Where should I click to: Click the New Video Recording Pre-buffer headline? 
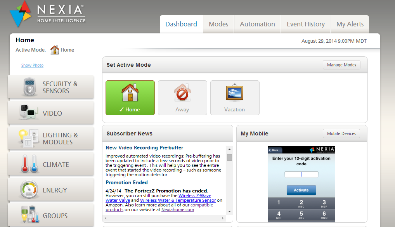144,147
